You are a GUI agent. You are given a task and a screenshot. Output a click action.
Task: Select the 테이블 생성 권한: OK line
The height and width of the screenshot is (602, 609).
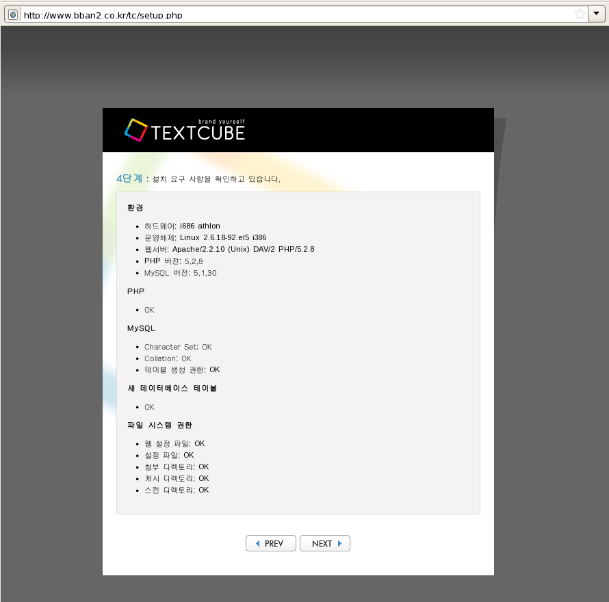pos(182,369)
